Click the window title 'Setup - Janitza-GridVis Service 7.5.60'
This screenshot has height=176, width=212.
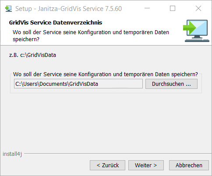(69, 9)
